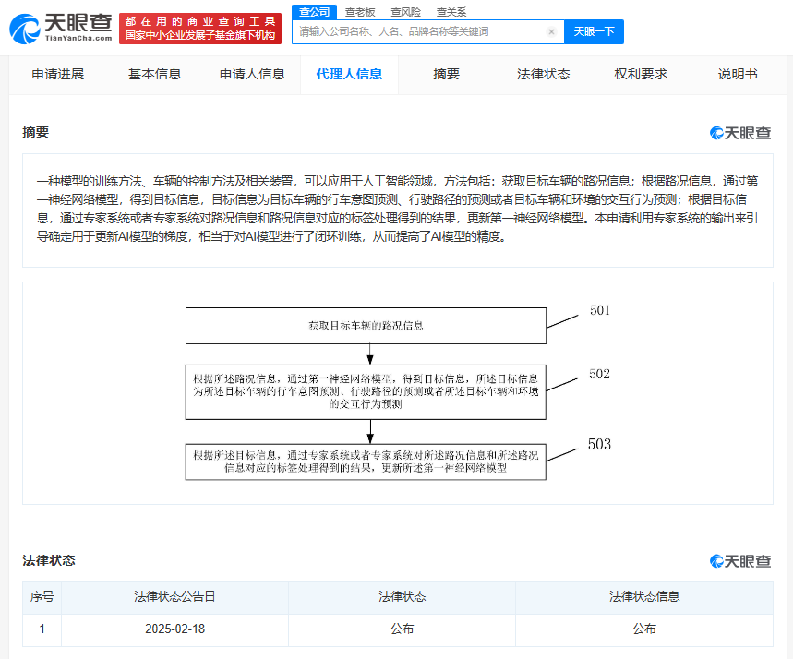Image resolution: width=793 pixels, height=659 pixels.
Task: Open the 查关系 search tab
Action: coord(451,12)
